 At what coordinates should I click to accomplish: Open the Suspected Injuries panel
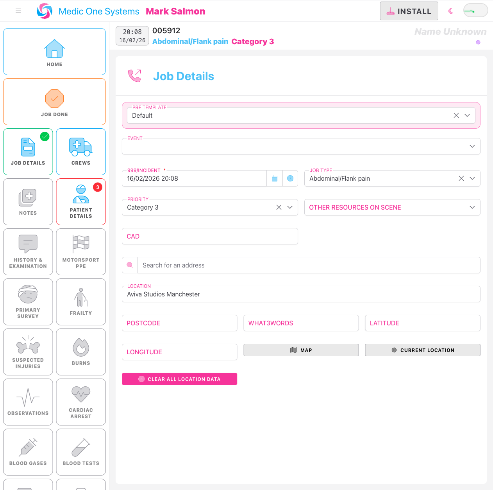click(x=28, y=352)
